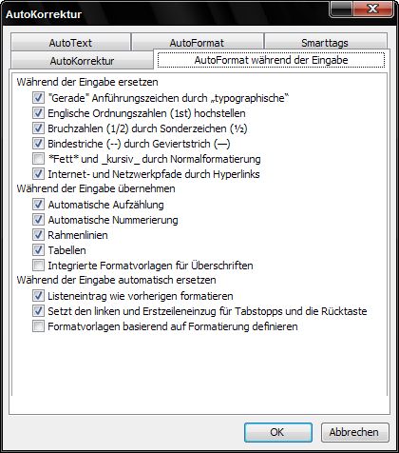
Task: Cancel with the Abbrechen button
Action: (x=354, y=432)
